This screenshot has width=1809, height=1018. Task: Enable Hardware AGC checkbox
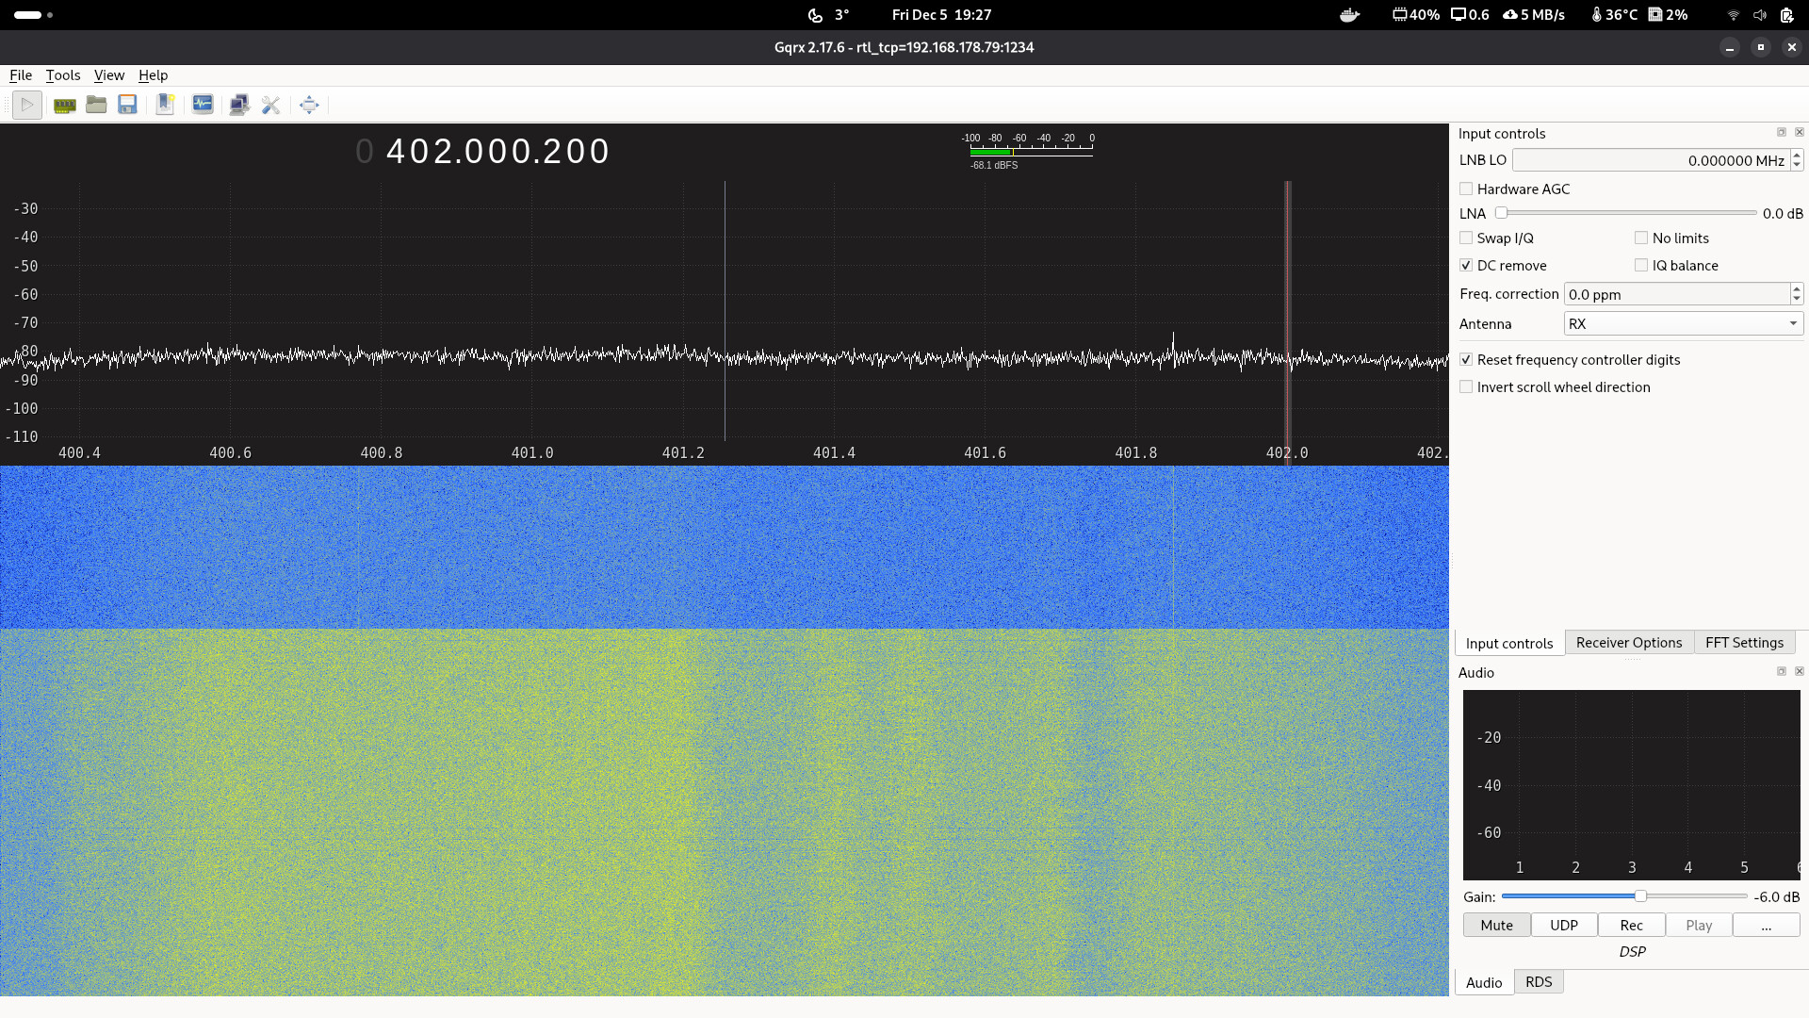pos(1466,189)
